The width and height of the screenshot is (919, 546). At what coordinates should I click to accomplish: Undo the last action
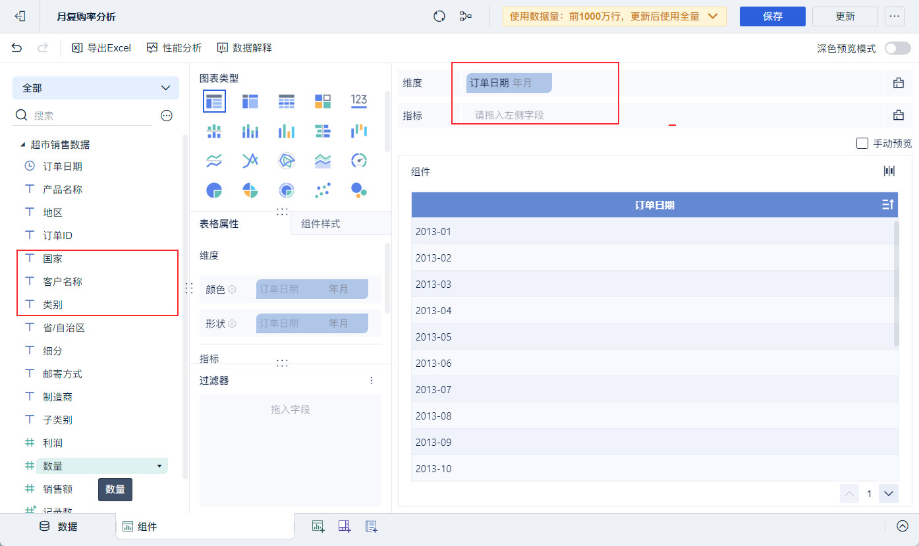17,47
